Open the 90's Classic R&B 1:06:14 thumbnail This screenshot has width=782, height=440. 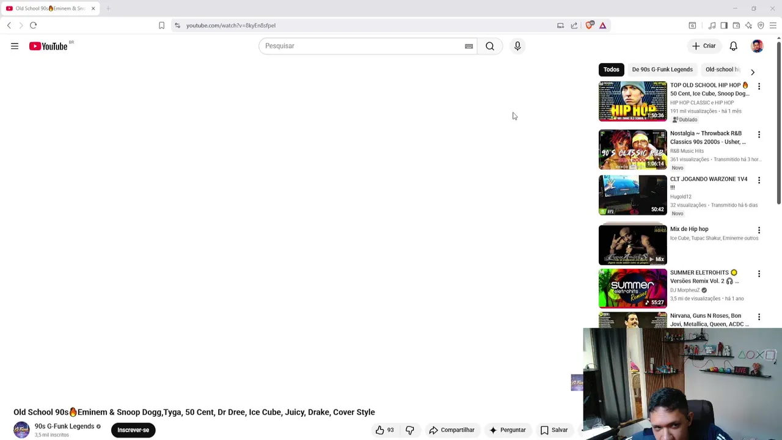[x=633, y=150]
